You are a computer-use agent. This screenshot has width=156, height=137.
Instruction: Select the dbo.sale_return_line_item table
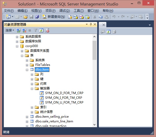pyautogui.click(x=54, y=121)
